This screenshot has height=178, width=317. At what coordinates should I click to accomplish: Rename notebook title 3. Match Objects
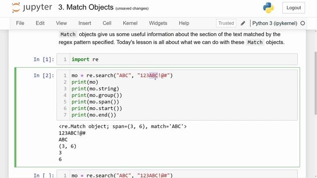(x=86, y=7)
